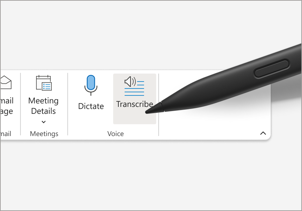Collapse the ribbon with the up chevron
This screenshot has height=211, width=302.
pyautogui.click(x=263, y=133)
